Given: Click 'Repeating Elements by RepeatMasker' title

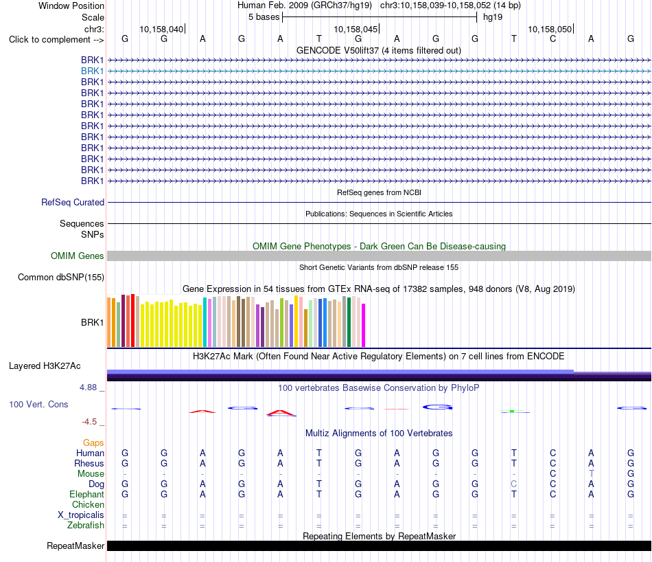Looking at the screenshot, I should click(x=379, y=536).
